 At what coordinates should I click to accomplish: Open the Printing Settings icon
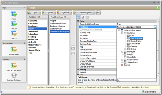coord(14,75)
